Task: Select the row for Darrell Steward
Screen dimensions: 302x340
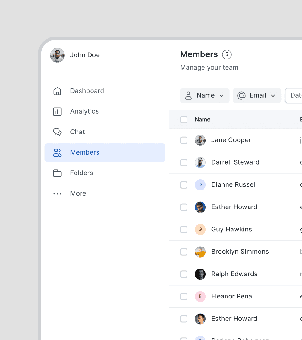Action: click(x=235, y=162)
